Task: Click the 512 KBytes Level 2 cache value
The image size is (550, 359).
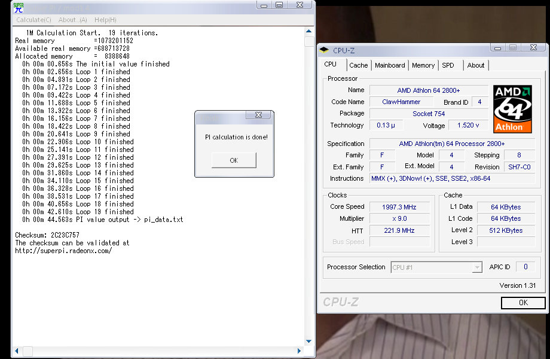Action: (506, 230)
